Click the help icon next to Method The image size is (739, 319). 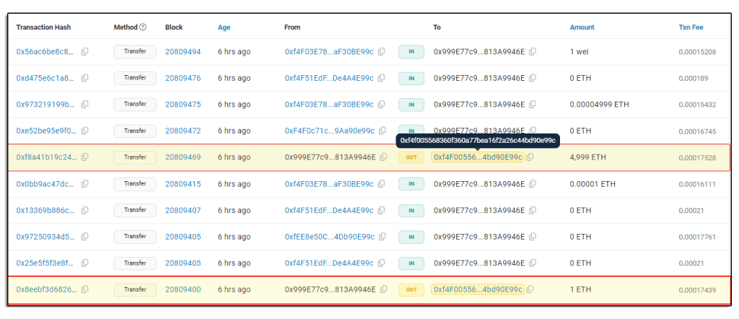tap(143, 27)
